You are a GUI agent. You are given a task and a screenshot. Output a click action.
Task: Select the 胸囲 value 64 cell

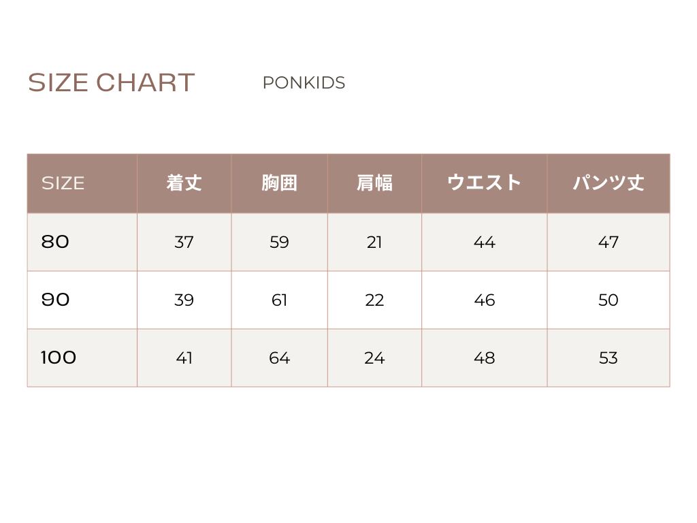click(x=279, y=358)
